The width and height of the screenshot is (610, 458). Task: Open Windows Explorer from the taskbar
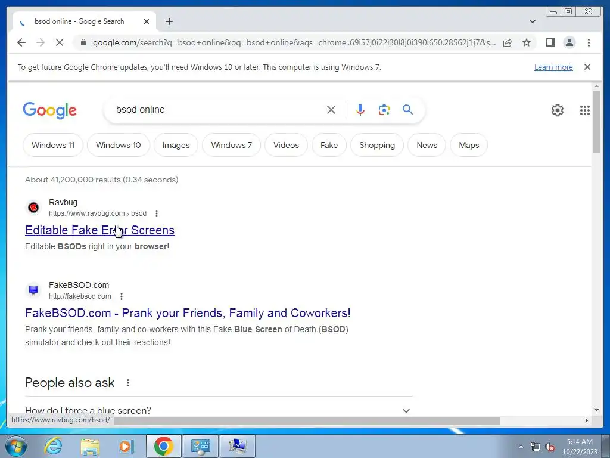tap(90, 446)
